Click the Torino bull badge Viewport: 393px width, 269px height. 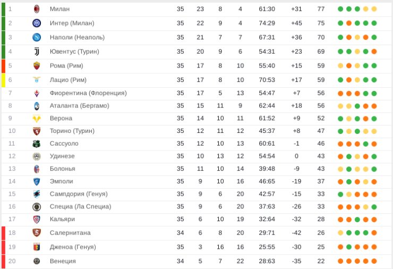coord(37,131)
